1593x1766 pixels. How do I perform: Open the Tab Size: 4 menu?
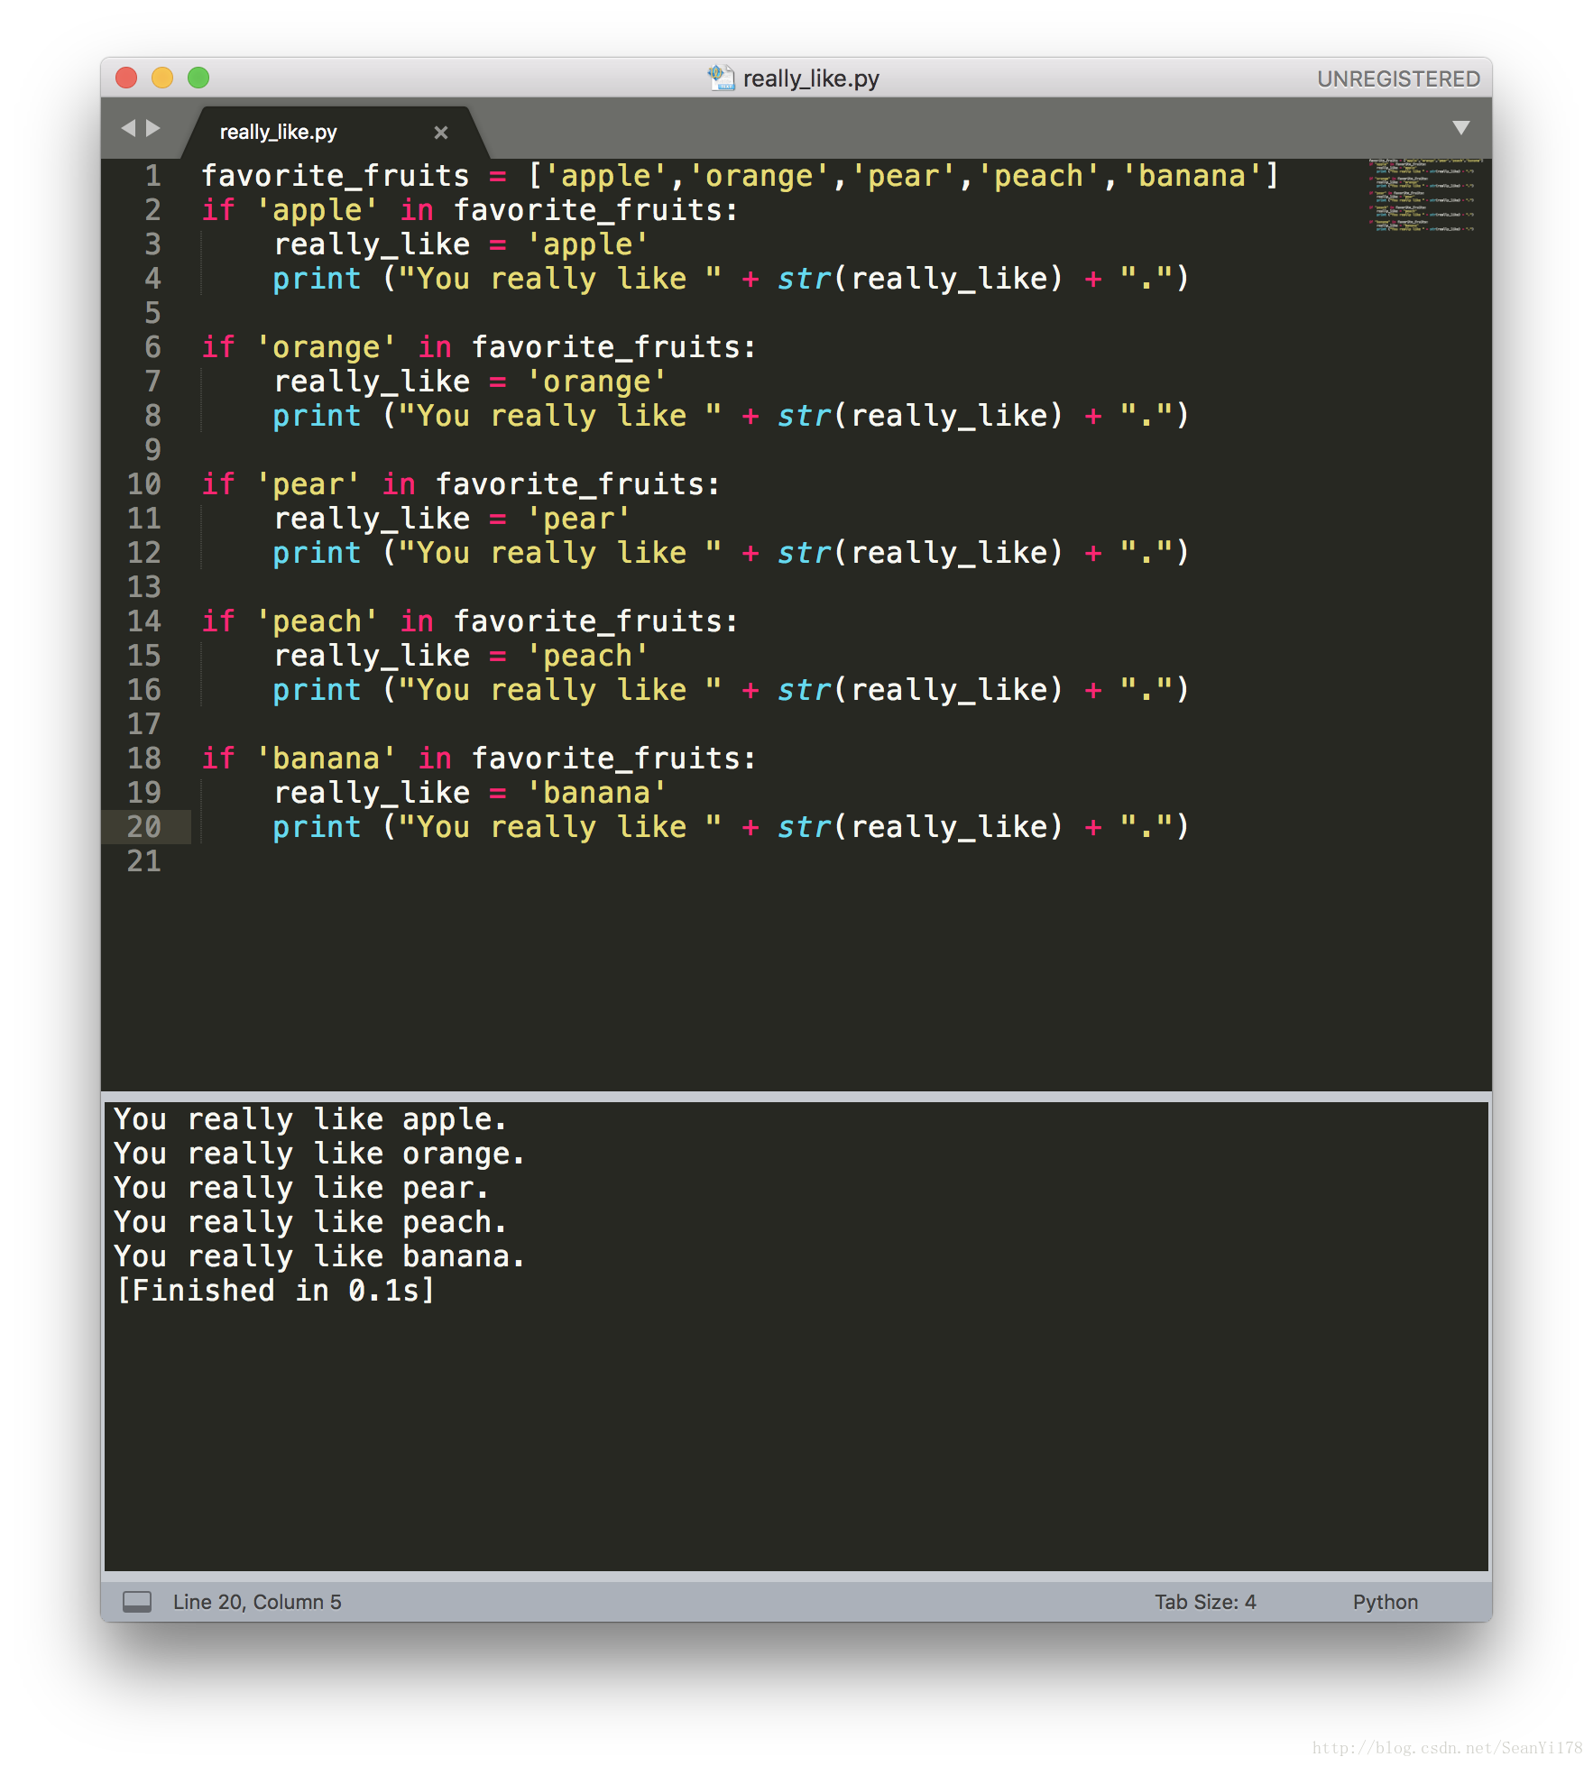point(1205,1602)
